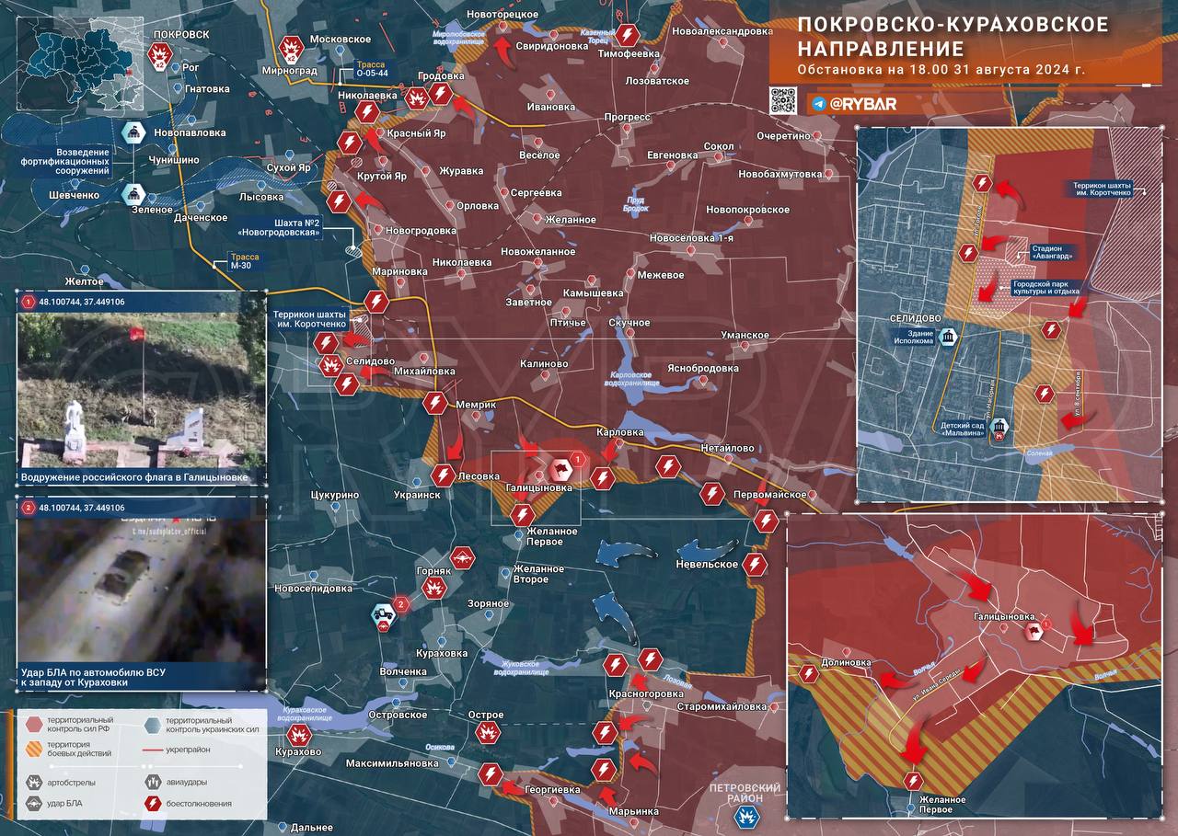Click the Telegram logo beside @RYBAR

[818, 104]
